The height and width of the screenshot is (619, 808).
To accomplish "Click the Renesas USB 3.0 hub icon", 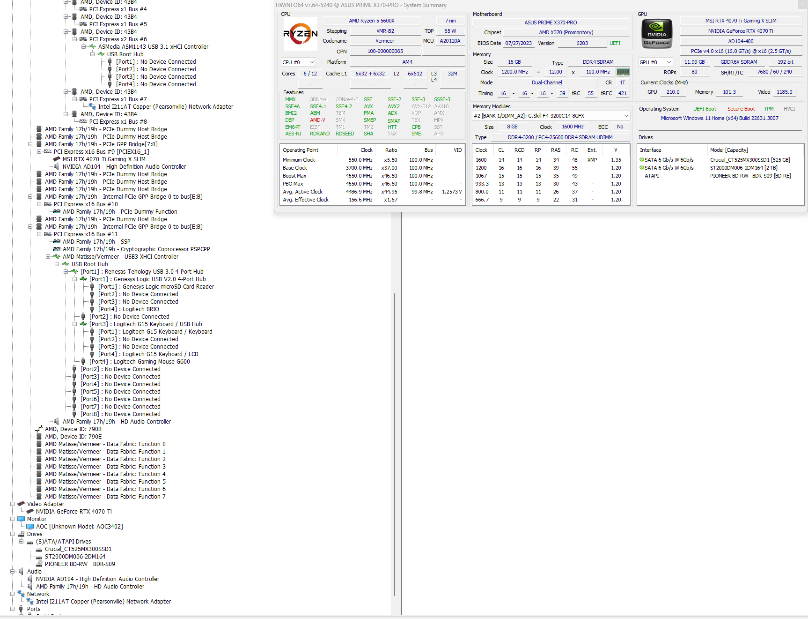I will (74, 272).
